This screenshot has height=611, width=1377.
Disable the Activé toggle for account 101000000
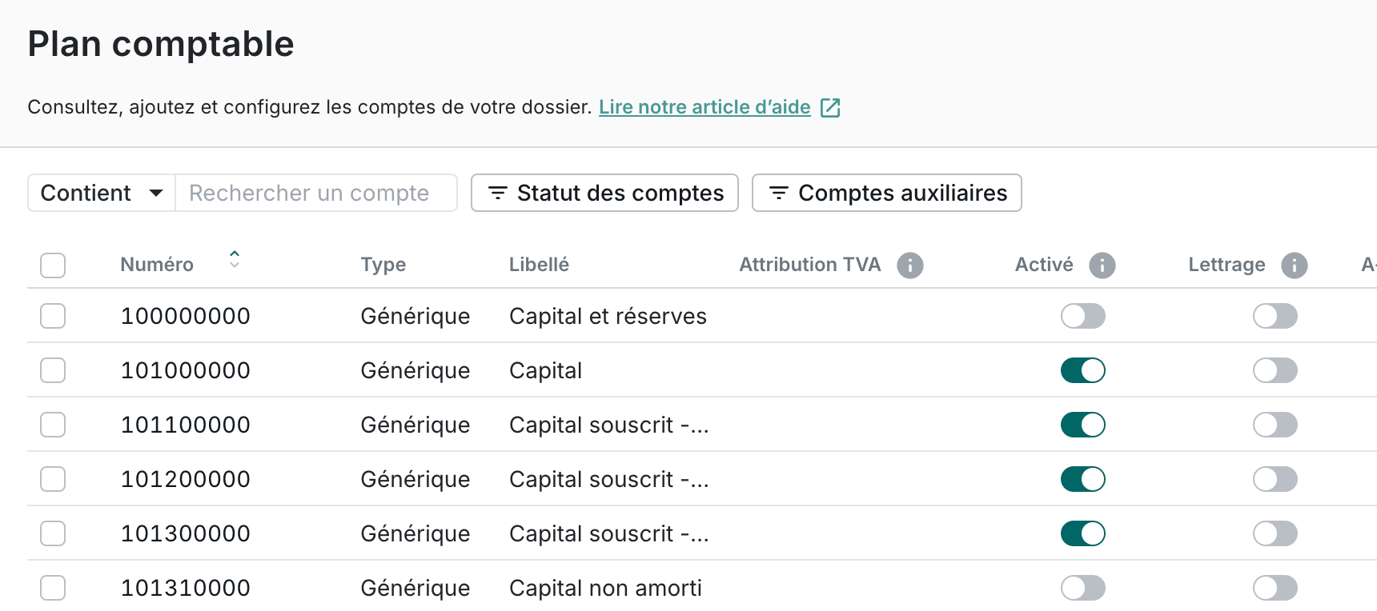tap(1082, 370)
